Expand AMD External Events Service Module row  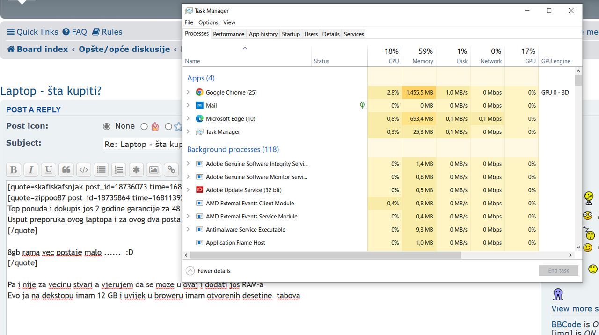pos(188,217)
